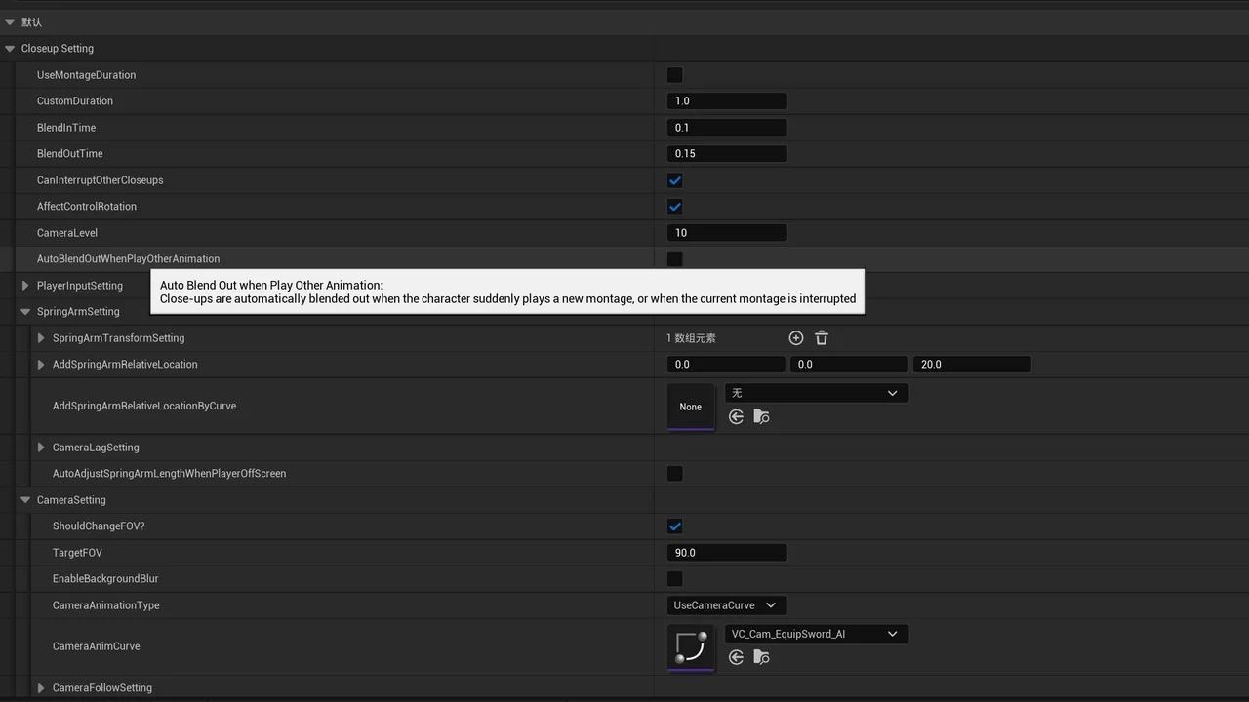Screen dimensions: 1249x702
Task: Collapse the CameraSetting section
Action: coord(25,500)
